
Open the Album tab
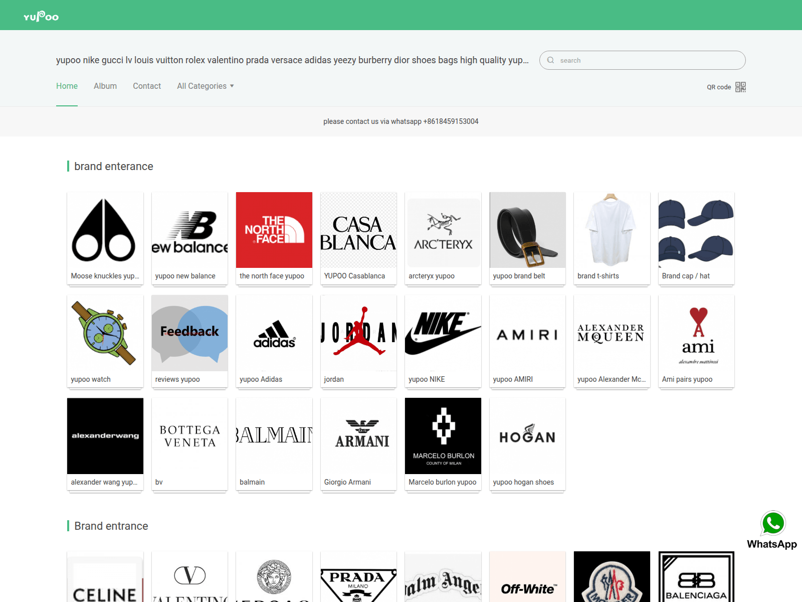[105, 86]
